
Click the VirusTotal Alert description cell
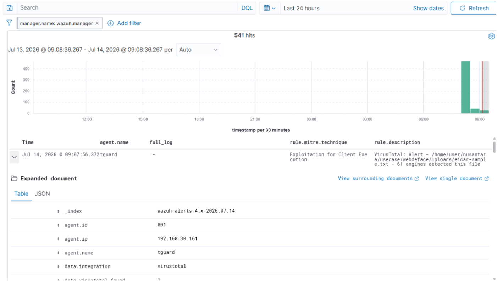(430, 159)
